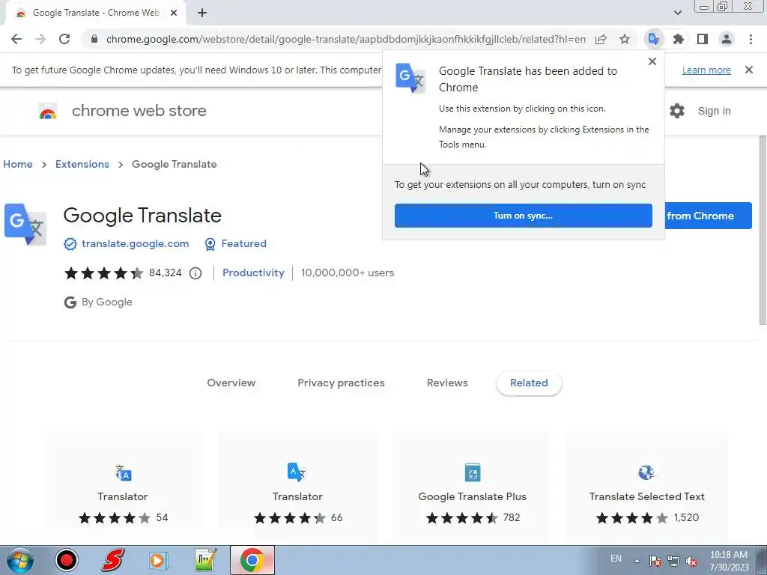Open the Translate Selected Text card

[646, 487]
